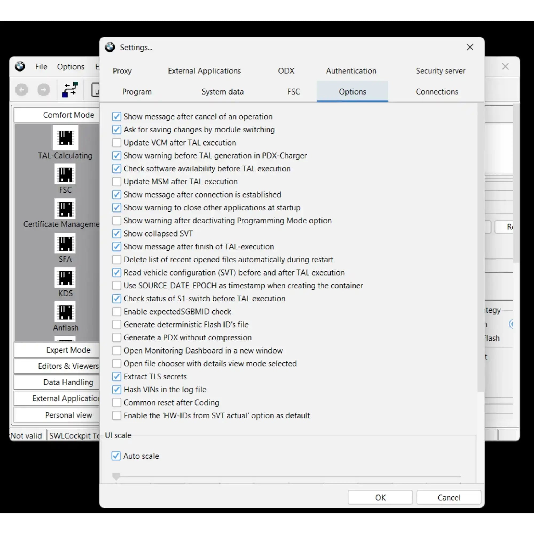
Task: Switch to the ODX tab
Action: click(x=286, y=71)
